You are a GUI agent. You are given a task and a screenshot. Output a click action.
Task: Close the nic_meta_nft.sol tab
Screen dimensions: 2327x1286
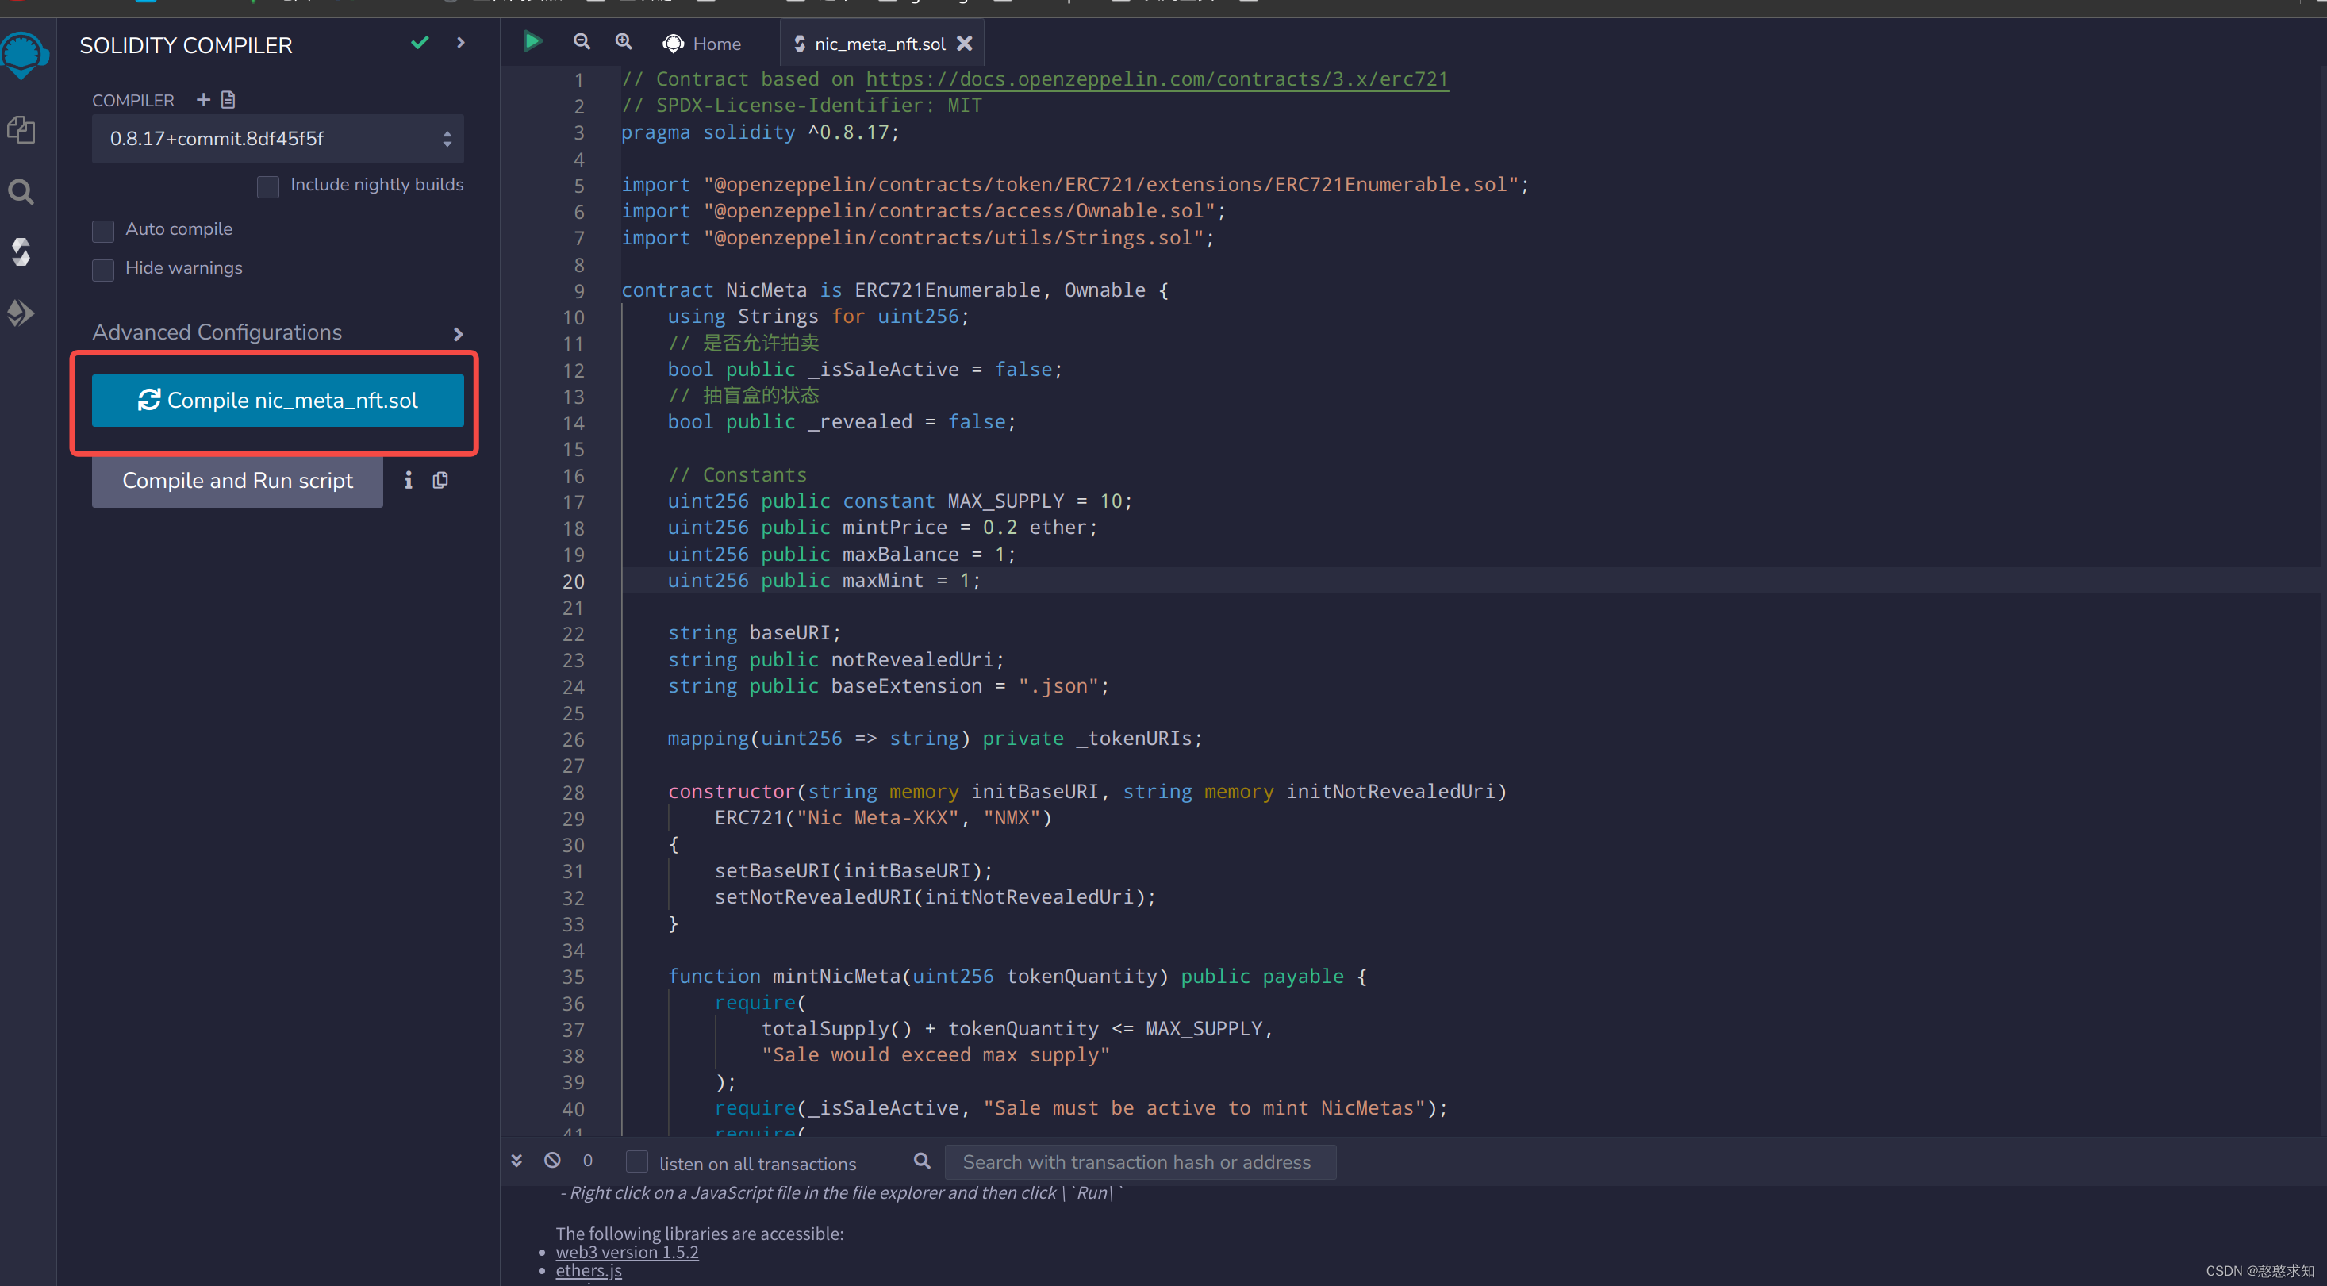[x=964, y=44]
